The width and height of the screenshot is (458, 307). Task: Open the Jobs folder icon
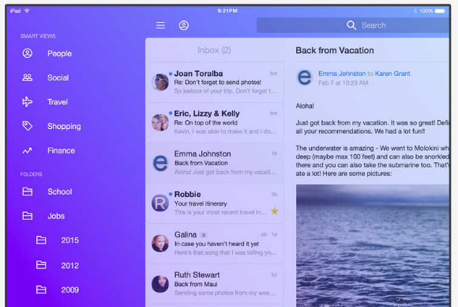click(28, 216)
